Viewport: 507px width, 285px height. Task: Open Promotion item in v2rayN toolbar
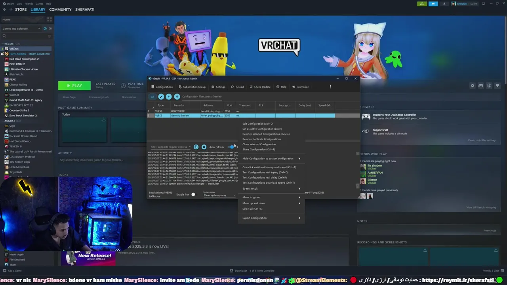[x=301, y=87]
